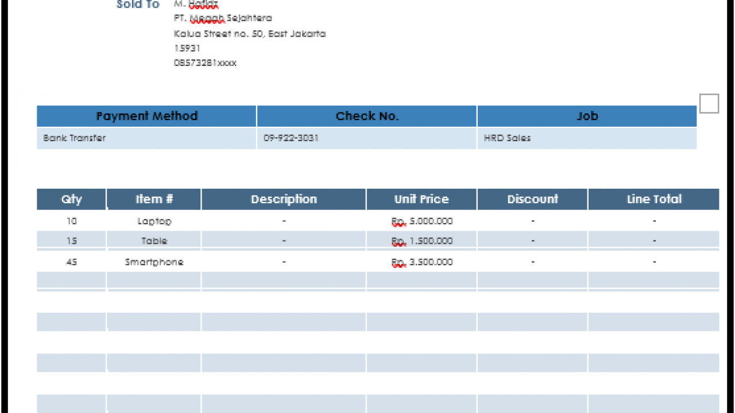Select the Rp. 3.500.000 unit price
The width and height of the screenshot is (735, 413).
(421, 262)
